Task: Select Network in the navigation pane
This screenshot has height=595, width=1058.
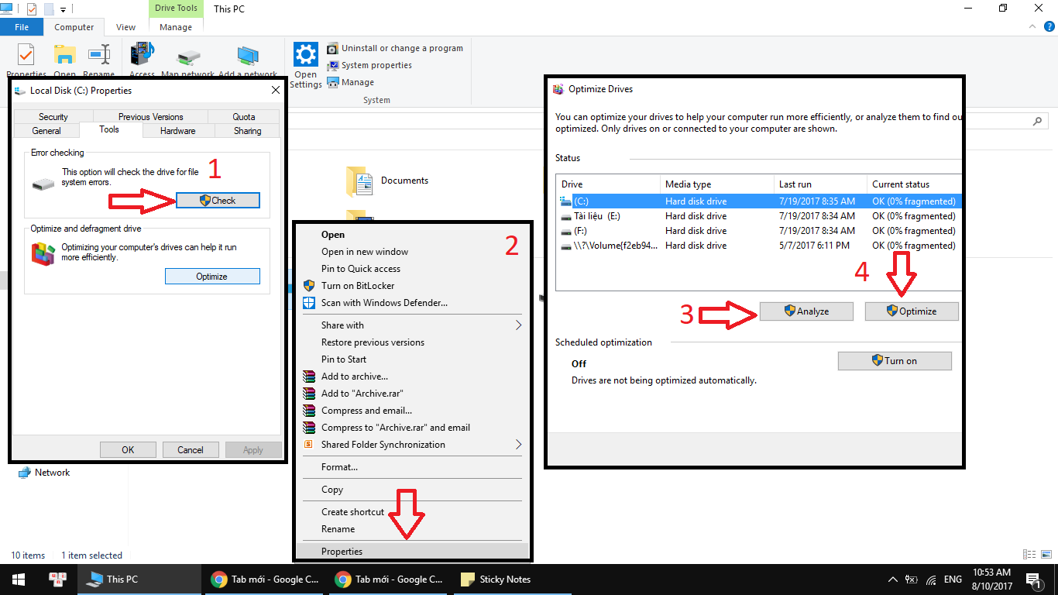Action: coord(51,473)
